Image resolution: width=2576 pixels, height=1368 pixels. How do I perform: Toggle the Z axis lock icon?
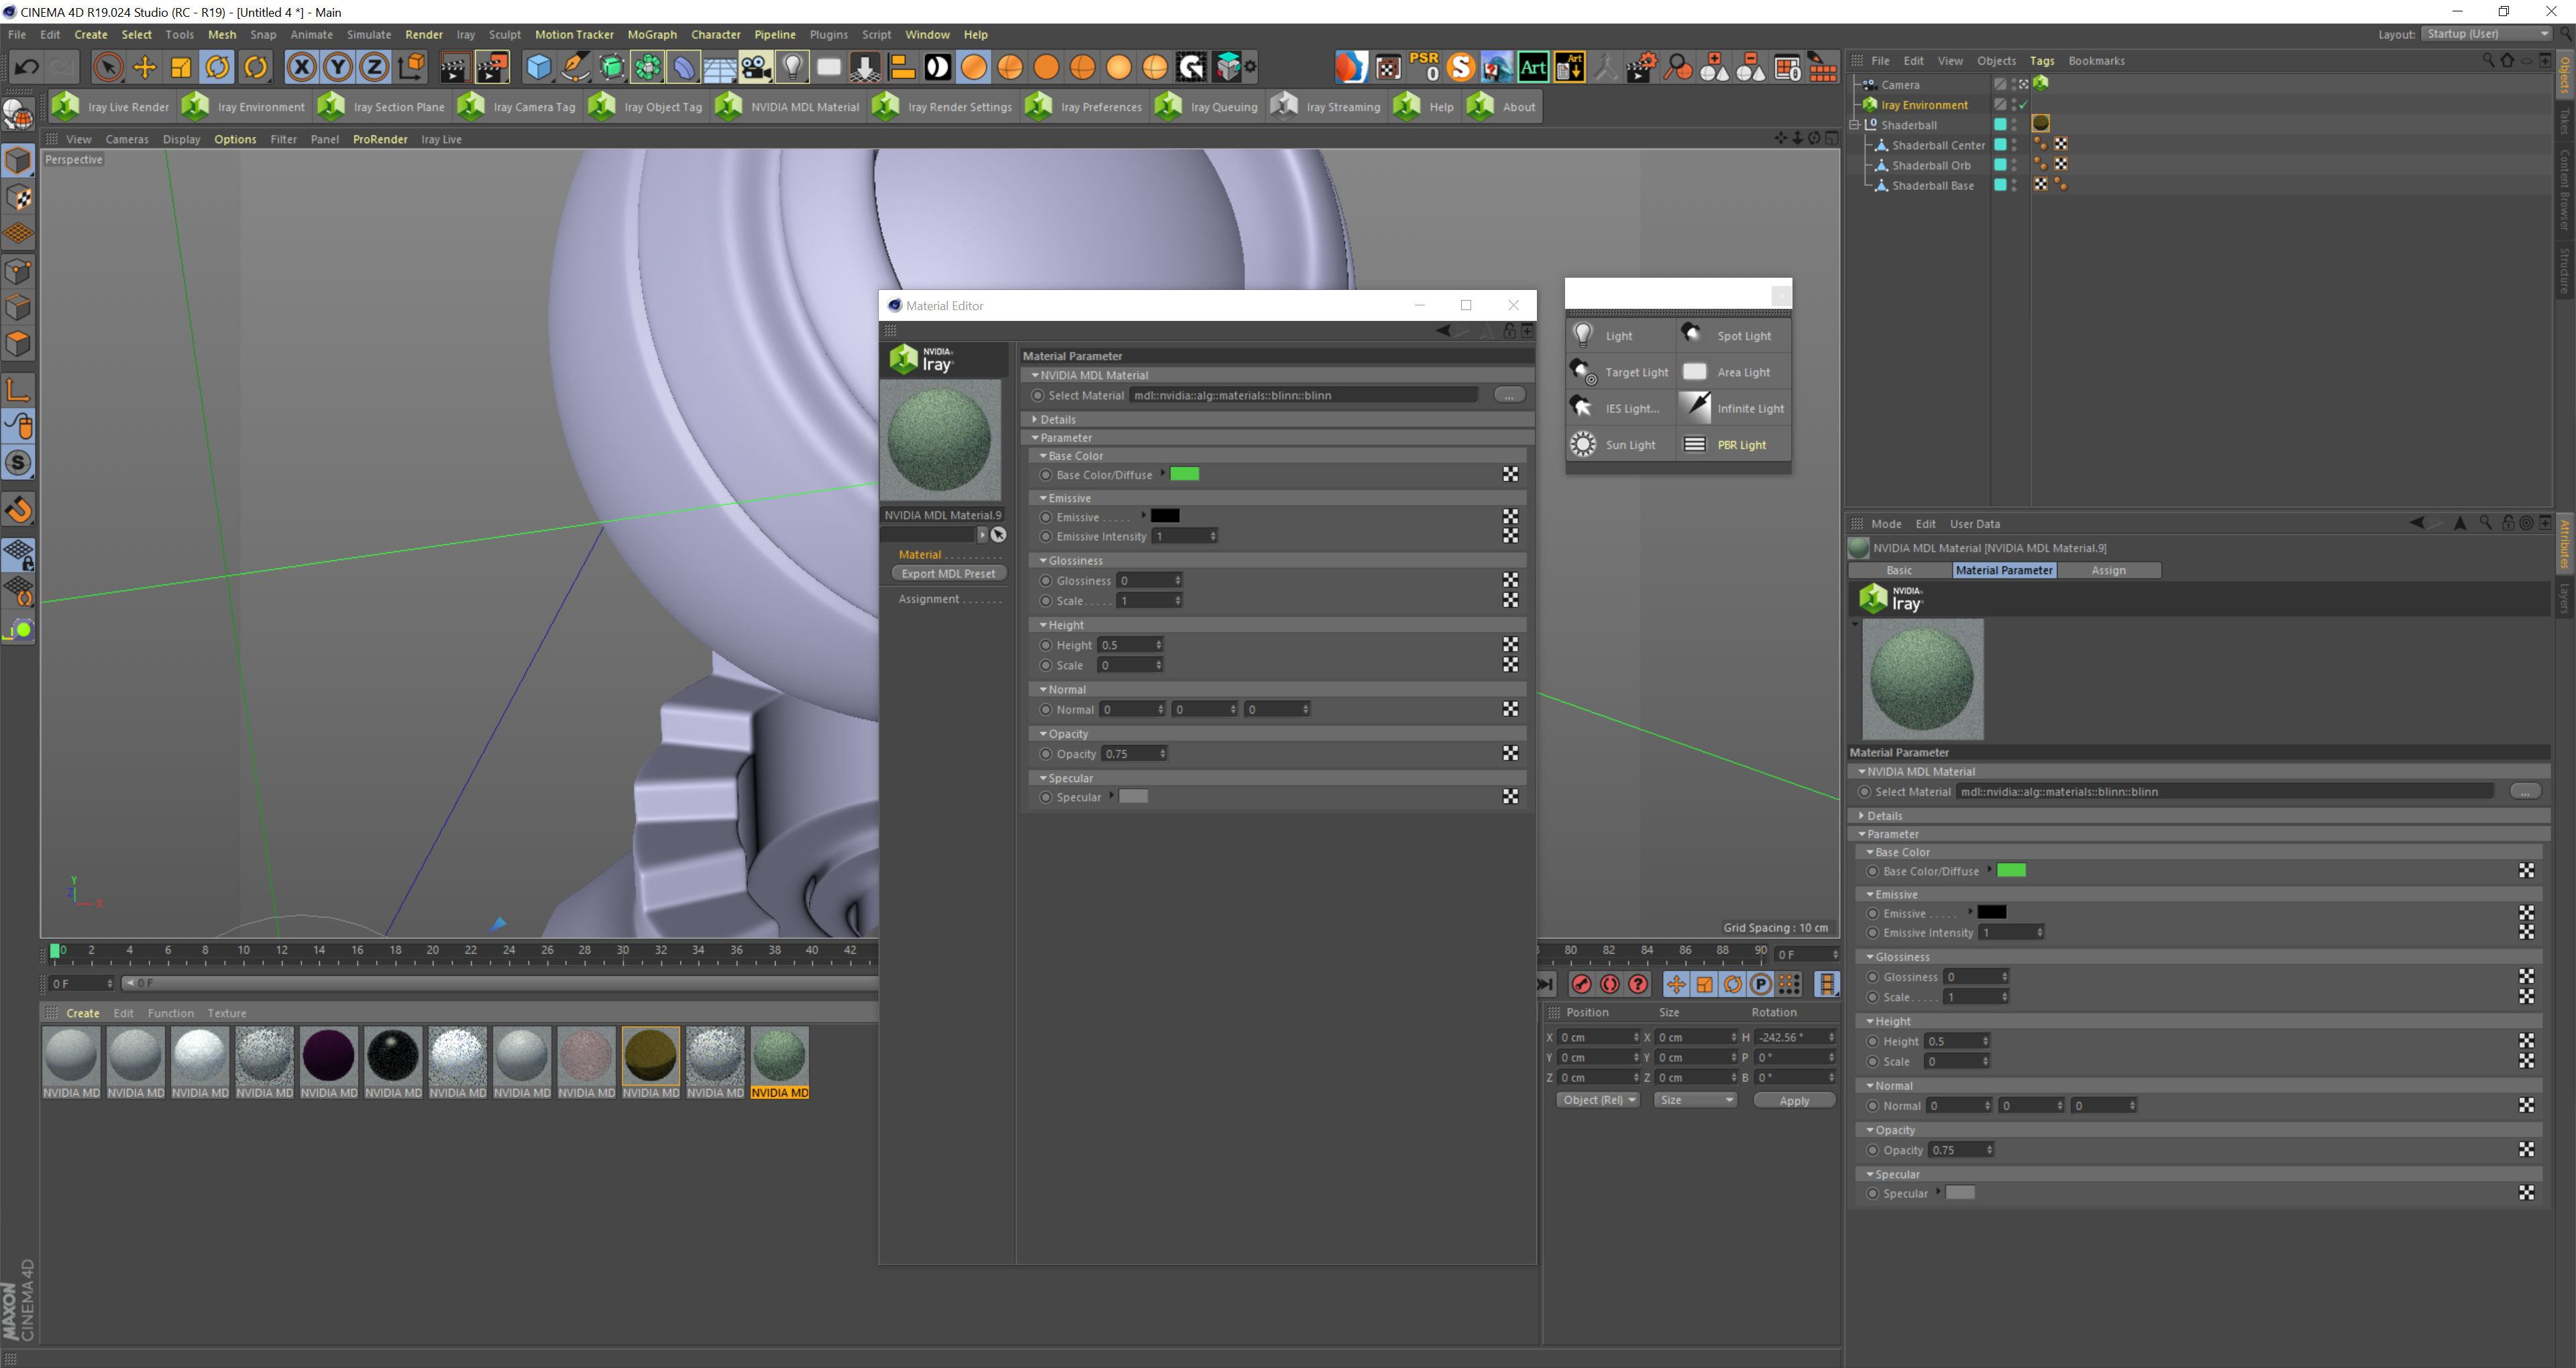point(374,67)
